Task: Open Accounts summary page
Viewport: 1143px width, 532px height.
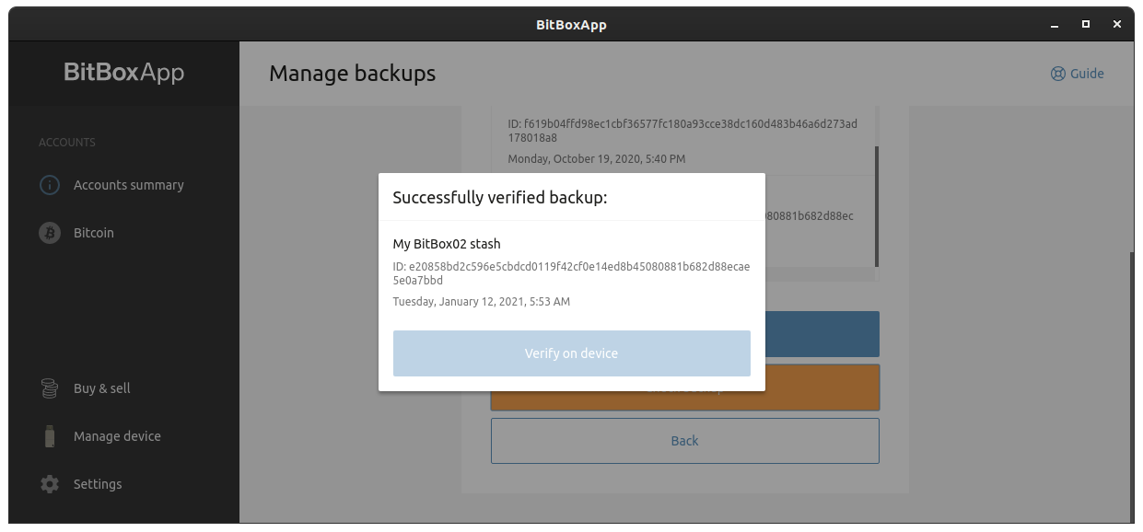Action: point(129,185)
